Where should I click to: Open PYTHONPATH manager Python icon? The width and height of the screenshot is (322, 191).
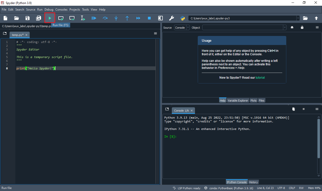click(x=183, y=18)
